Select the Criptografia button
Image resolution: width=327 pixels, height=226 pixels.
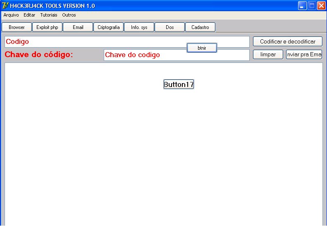[x=109, y=27]
